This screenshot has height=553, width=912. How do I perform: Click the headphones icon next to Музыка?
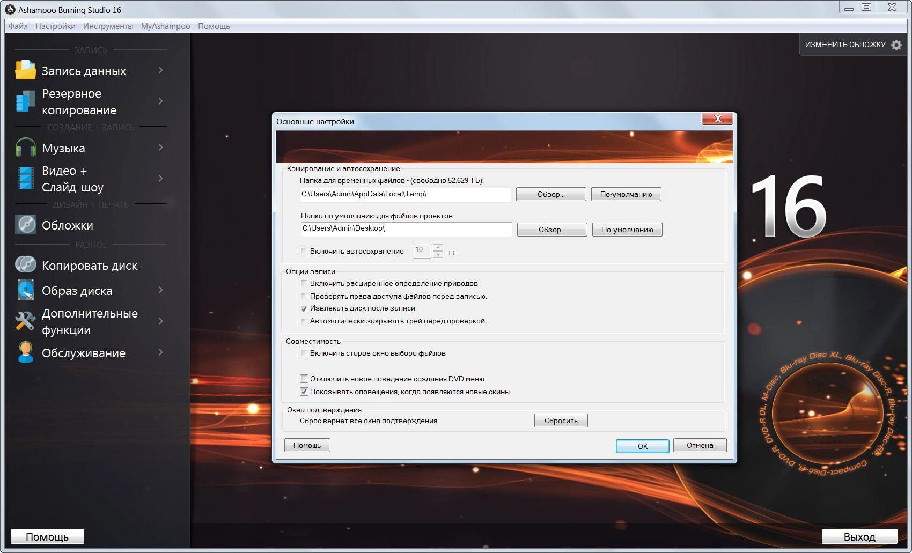coord(25,148)
